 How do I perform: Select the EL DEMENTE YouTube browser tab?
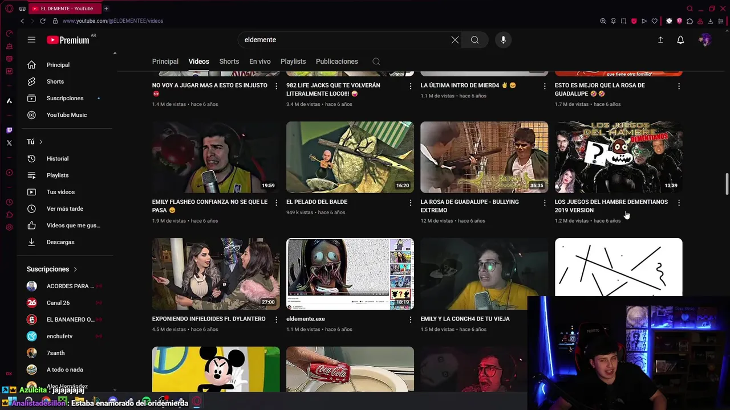[x=66, y=9]
